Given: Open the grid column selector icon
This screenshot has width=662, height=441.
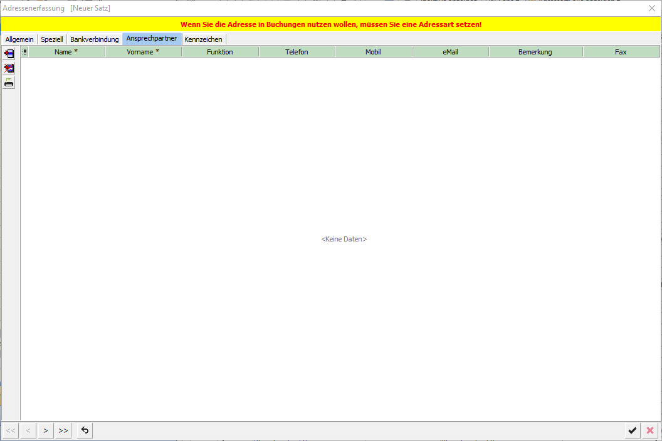Looking at the screenshot, I should 24,52.
